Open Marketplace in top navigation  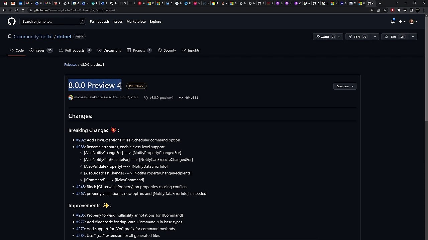point(136,21)
